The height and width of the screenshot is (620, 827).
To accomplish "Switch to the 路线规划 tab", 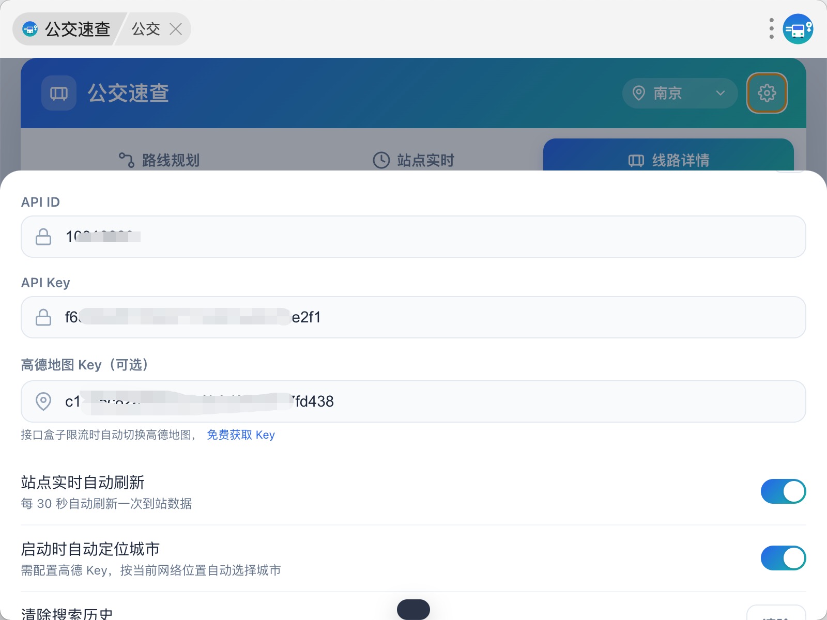I will click(x=159, y=160).
